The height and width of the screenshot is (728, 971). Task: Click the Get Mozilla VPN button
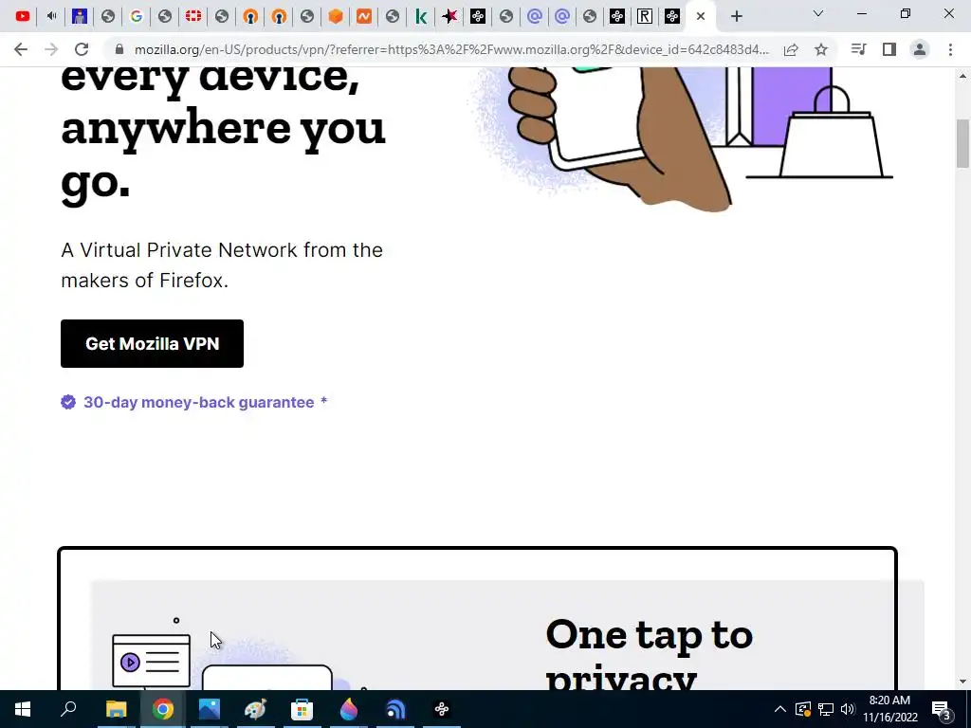pos(152,343)
